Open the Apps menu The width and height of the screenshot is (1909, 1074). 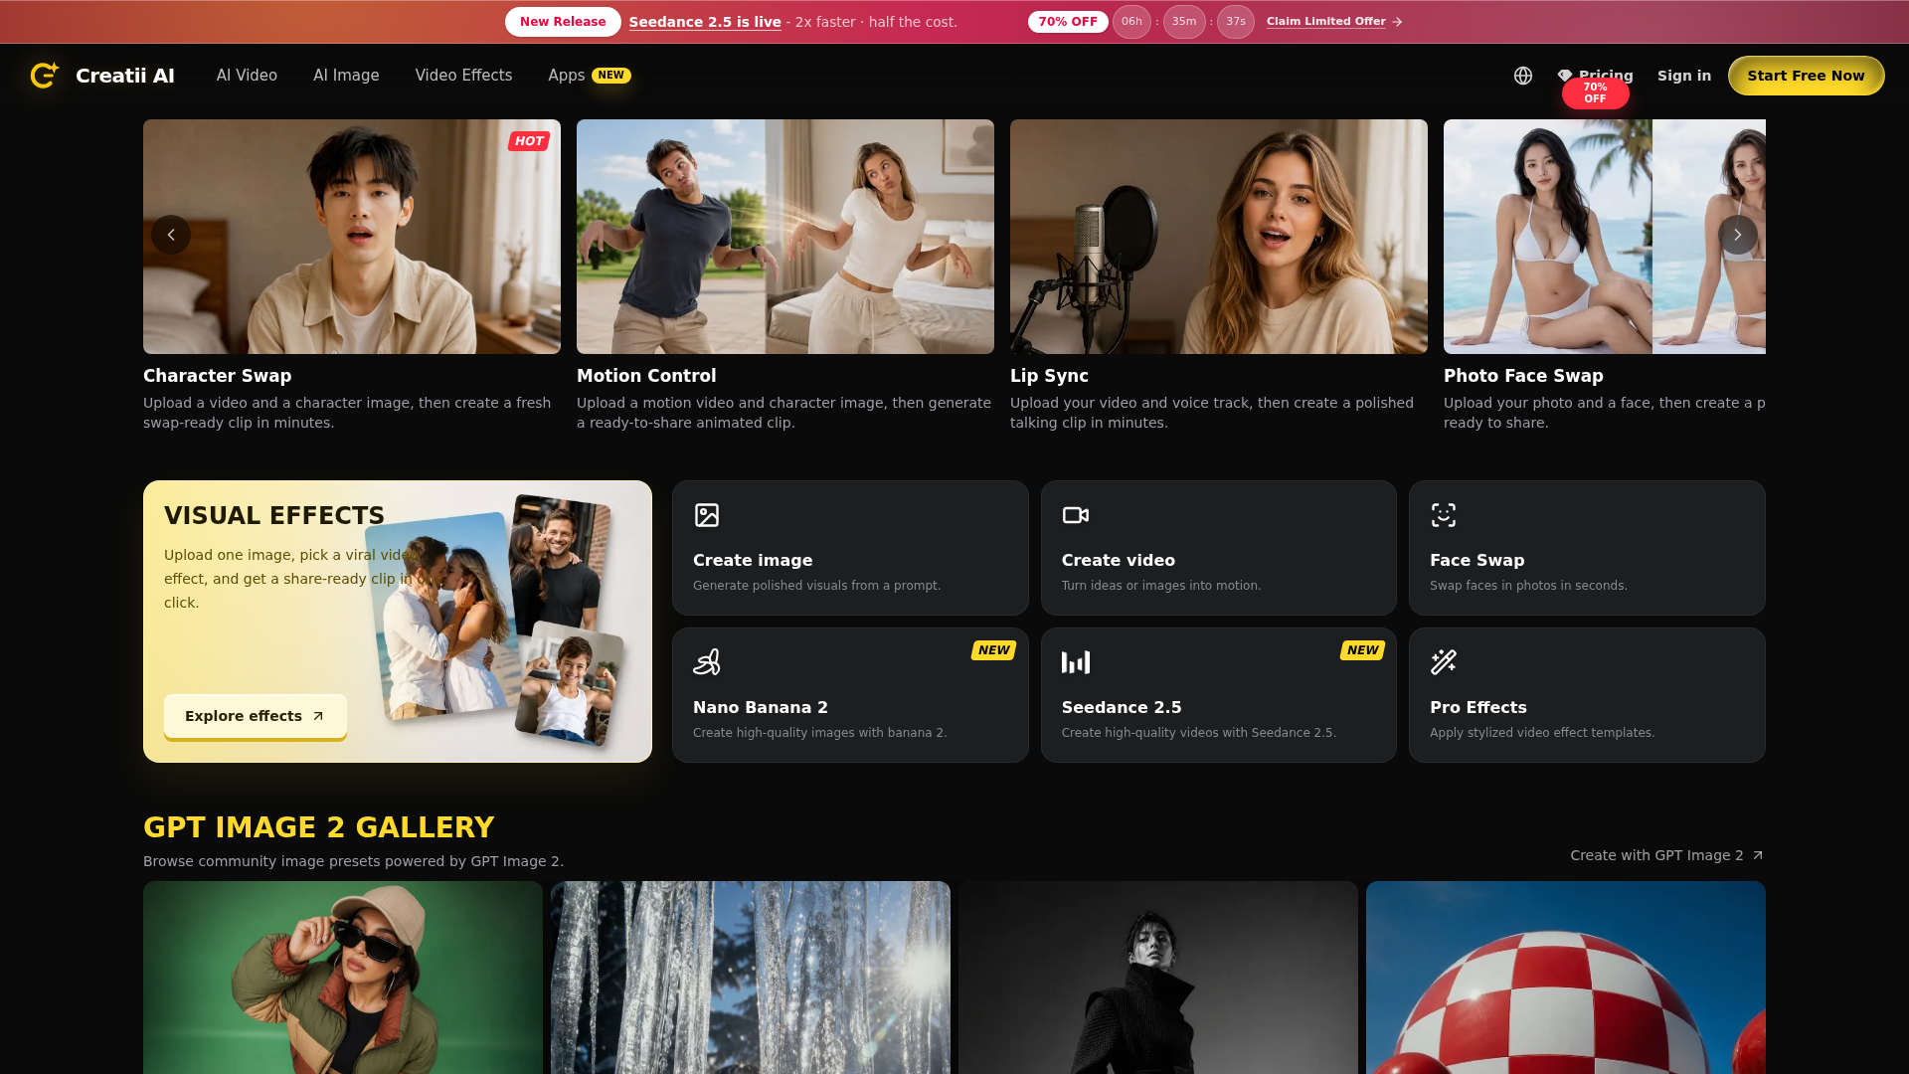(x=589, y=76)
